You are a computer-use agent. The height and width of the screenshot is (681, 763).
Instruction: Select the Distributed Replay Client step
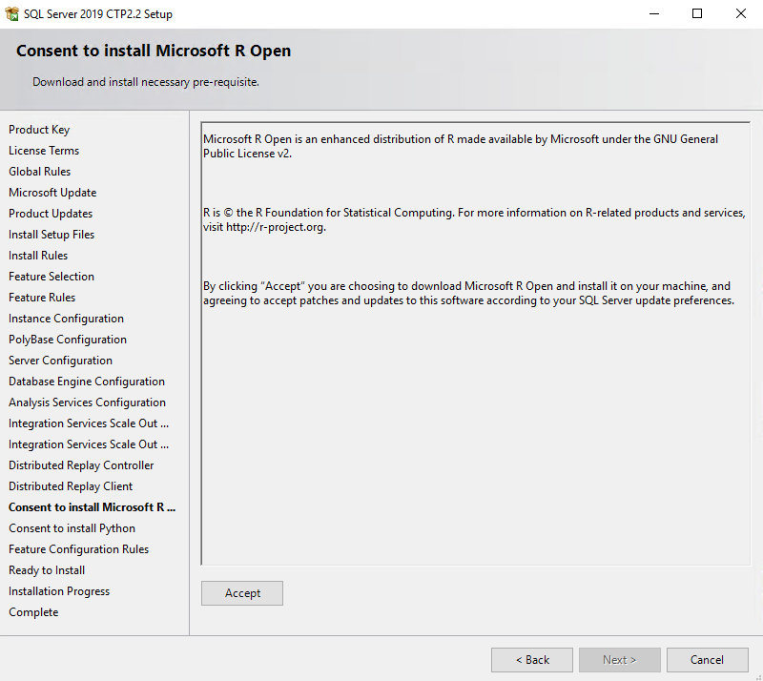tap(71, 485)
